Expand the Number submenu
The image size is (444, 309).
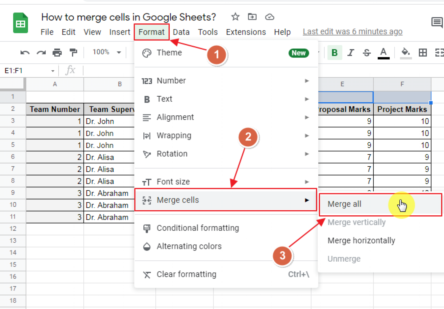226,81
